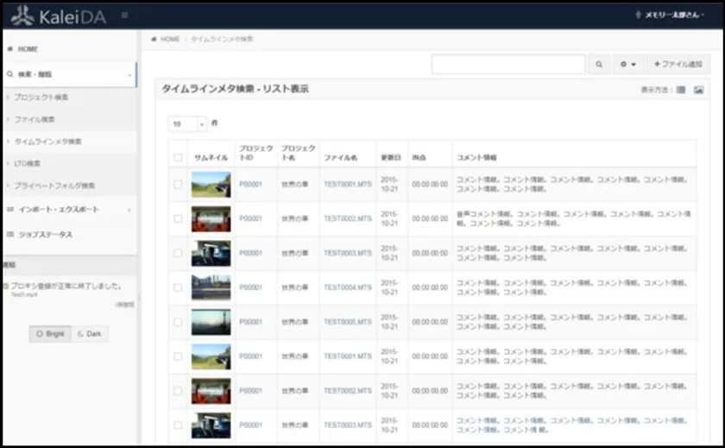This screenshot has height=448, width=725.
Task: Tick the checkbox for the TEST0001.MTS first row
Action: click(178, 184)
